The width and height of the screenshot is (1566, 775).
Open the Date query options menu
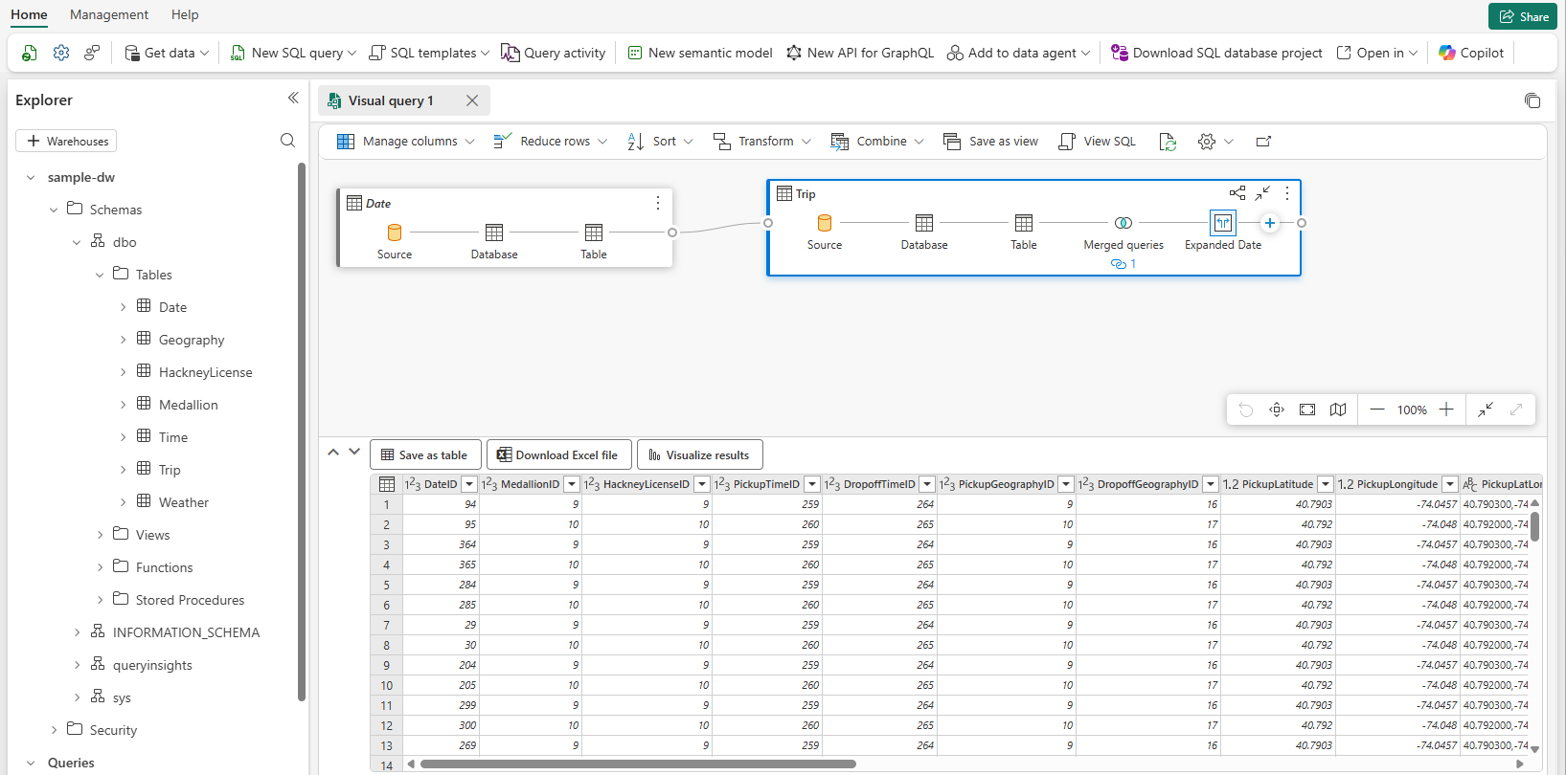[658, 203]
